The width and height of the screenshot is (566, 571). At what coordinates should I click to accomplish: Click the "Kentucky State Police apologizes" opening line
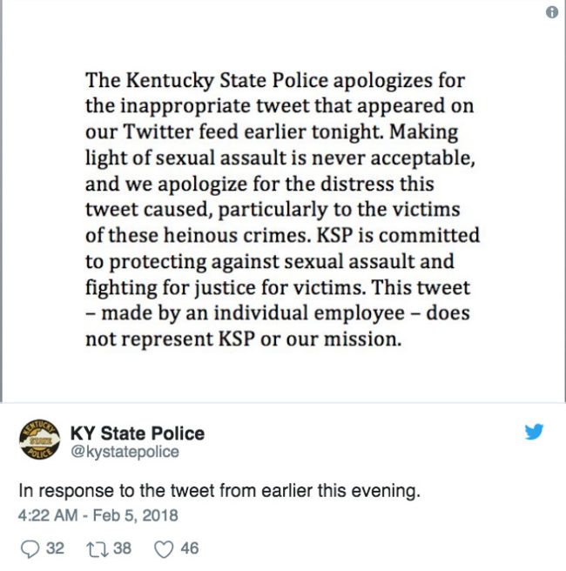click(x=275, y=81)
